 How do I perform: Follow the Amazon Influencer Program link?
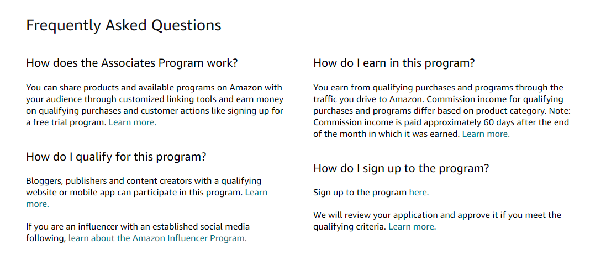pyautogui.click(x=157, y=238)
